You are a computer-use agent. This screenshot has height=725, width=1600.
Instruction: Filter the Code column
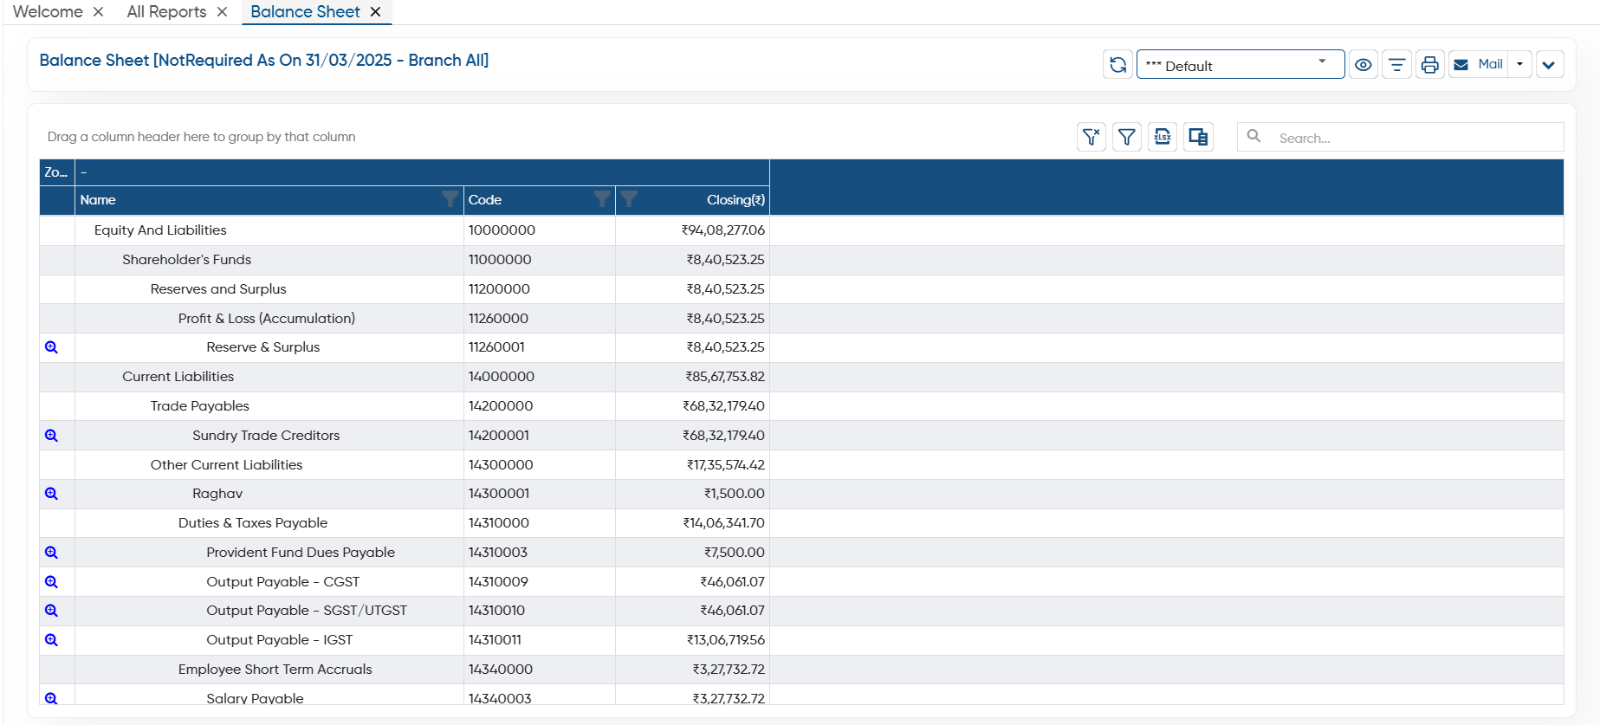(x=602, y=199)
